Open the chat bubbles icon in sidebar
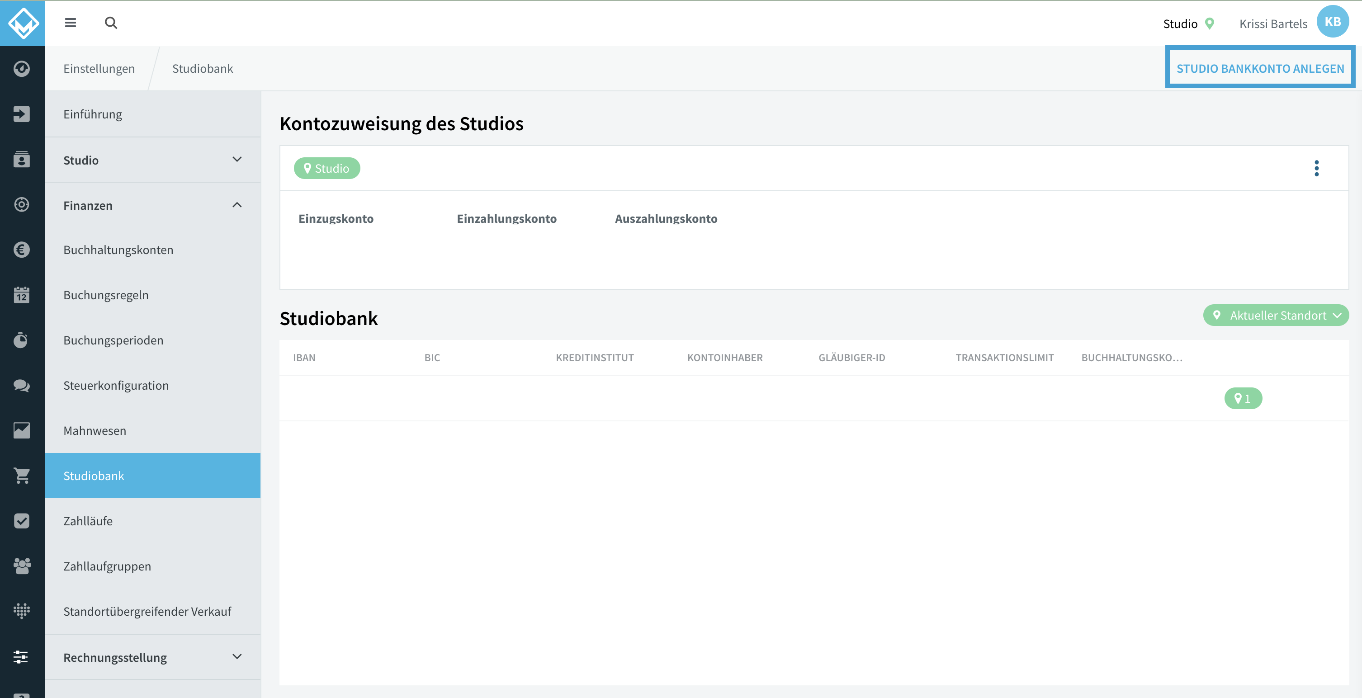1362x698 pixels. pyautogui.click(x=22, y=386)
